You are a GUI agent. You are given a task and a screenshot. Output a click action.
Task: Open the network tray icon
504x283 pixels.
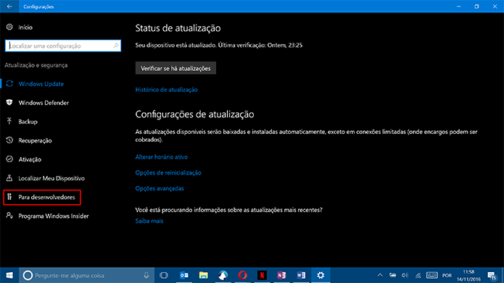pos(418,275)
